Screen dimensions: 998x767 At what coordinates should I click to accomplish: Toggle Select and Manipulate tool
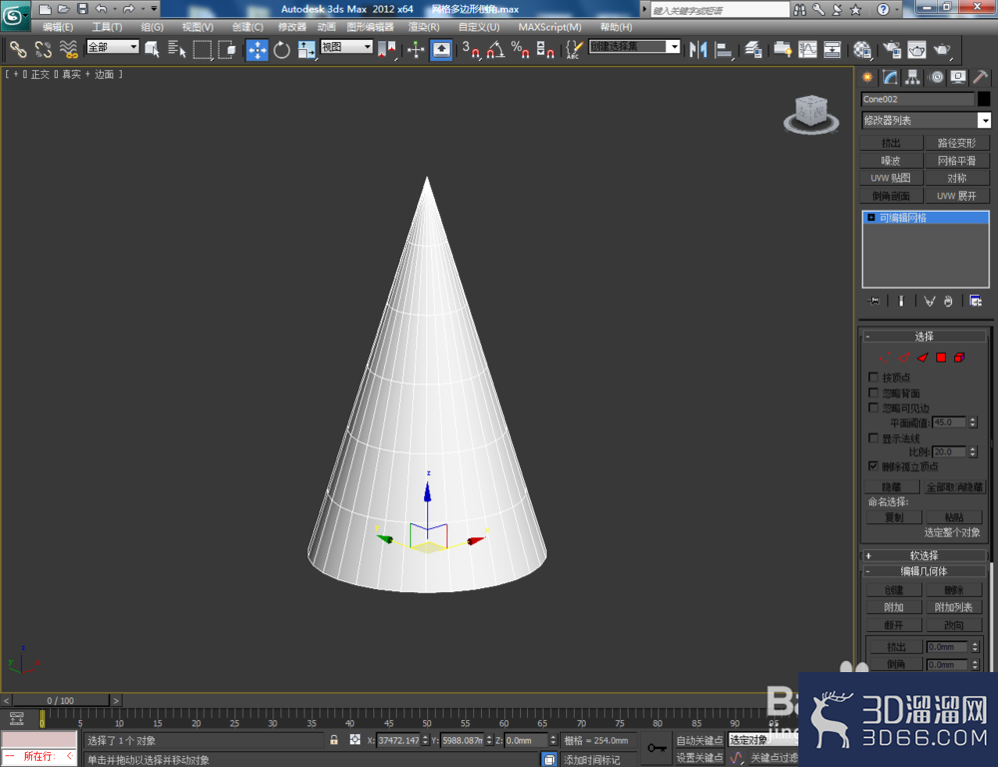pos(415,49)
